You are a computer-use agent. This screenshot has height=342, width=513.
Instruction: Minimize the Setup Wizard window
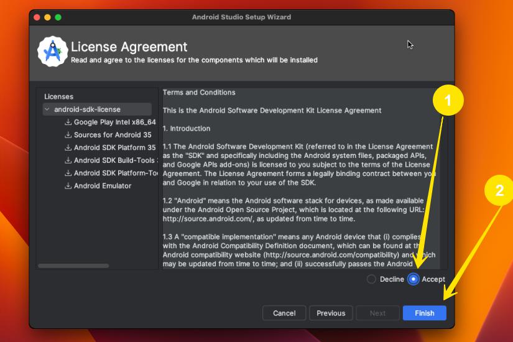[x=47, y=17]
